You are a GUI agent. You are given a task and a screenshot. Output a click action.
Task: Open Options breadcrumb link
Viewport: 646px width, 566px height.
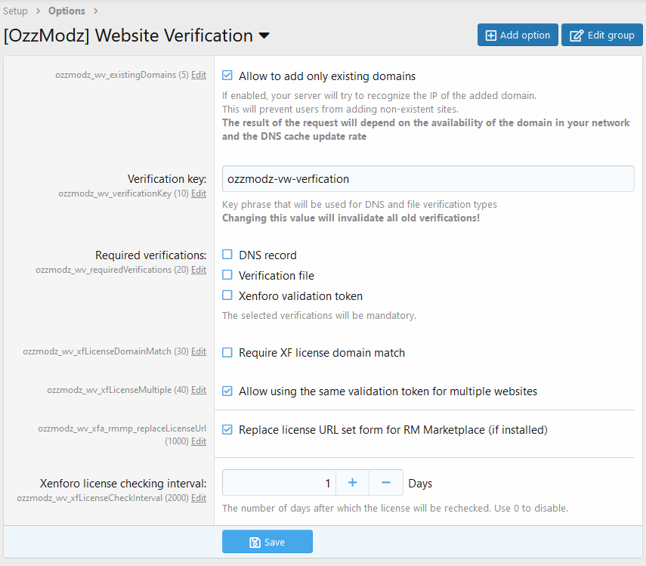pyautogui.click(x=66, y=11)
